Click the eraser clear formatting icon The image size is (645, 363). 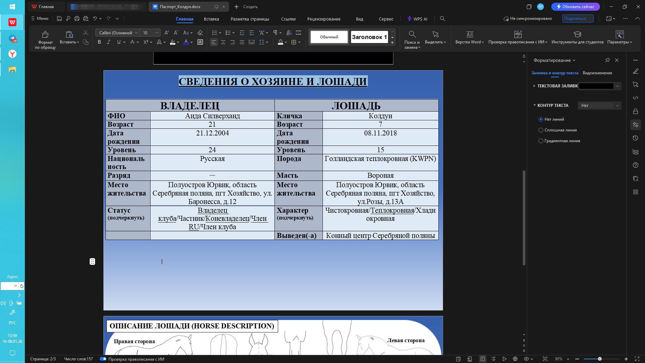pos(200,33)
